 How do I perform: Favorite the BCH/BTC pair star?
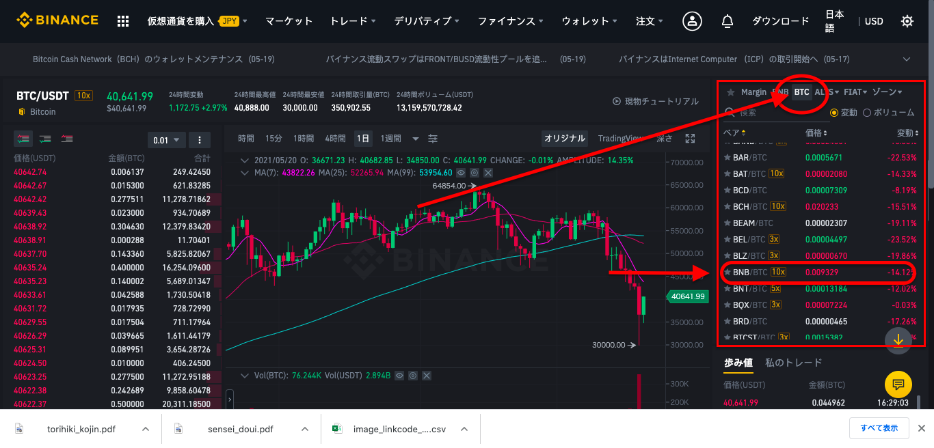tap(728, 206)
